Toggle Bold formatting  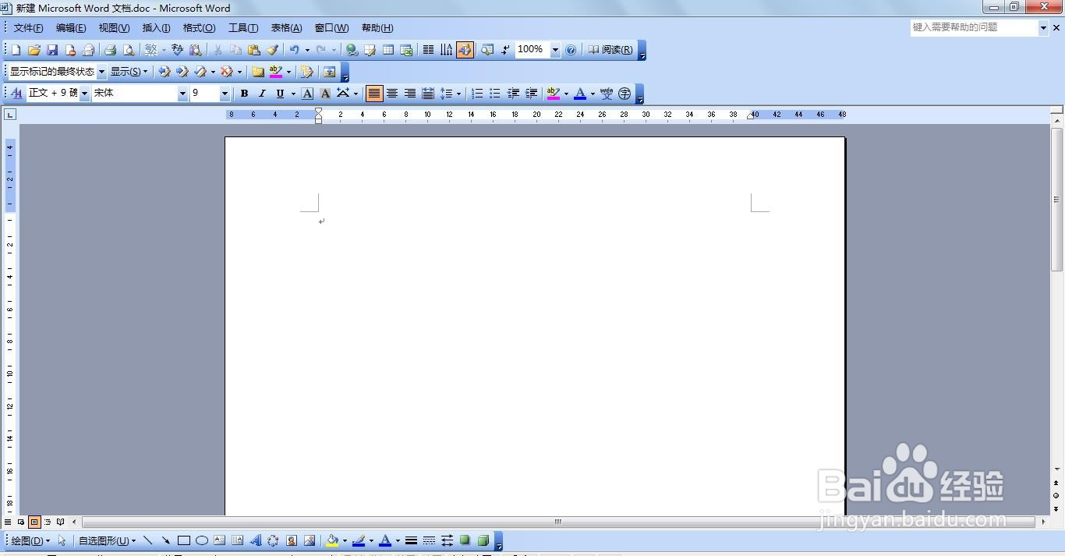[244, 94]
